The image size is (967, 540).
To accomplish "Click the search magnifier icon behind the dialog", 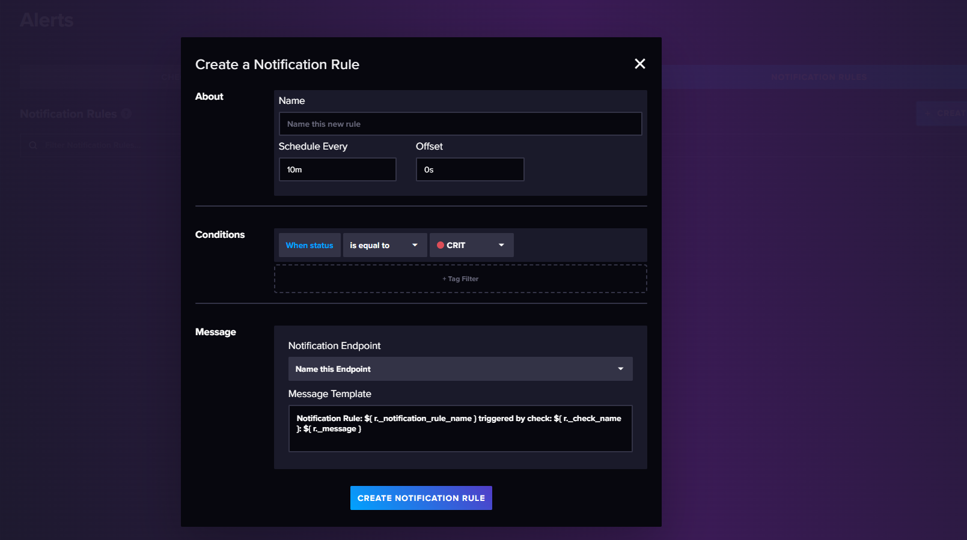I will [x=33, y=145].
